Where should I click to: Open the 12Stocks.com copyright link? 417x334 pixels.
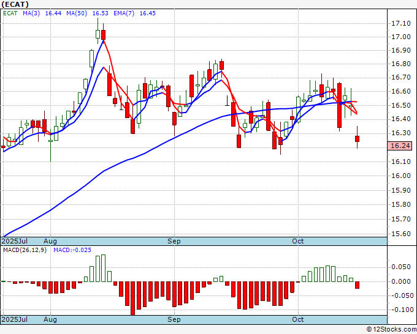tap(391, 330)
